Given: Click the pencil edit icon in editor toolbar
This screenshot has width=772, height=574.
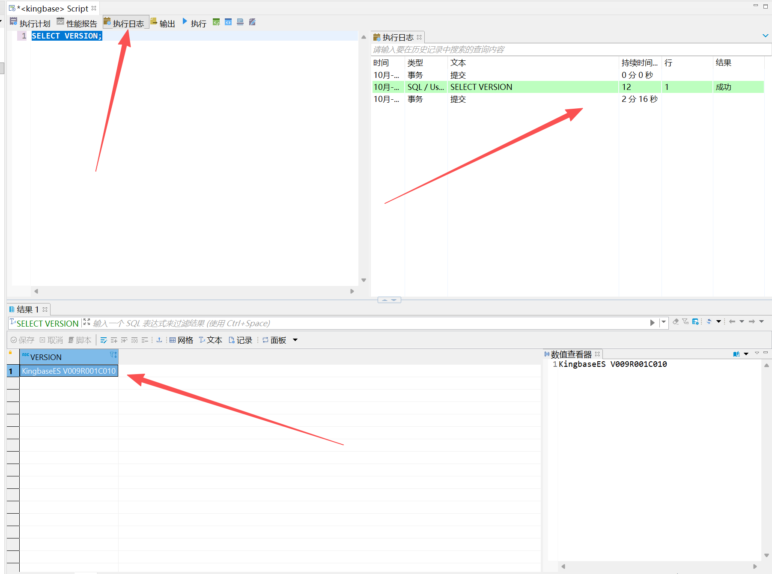Looking at the screenshot, I should (252, 22).
